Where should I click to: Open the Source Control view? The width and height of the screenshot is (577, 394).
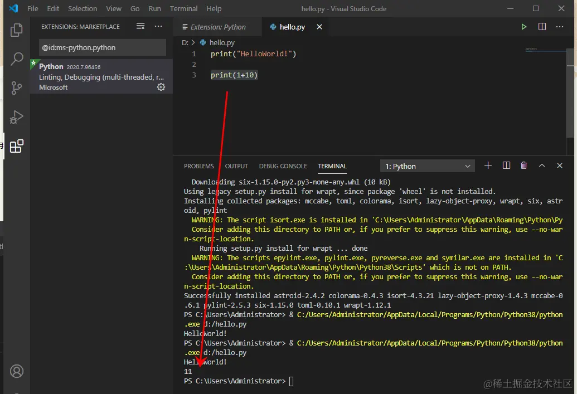click(17, 88)
